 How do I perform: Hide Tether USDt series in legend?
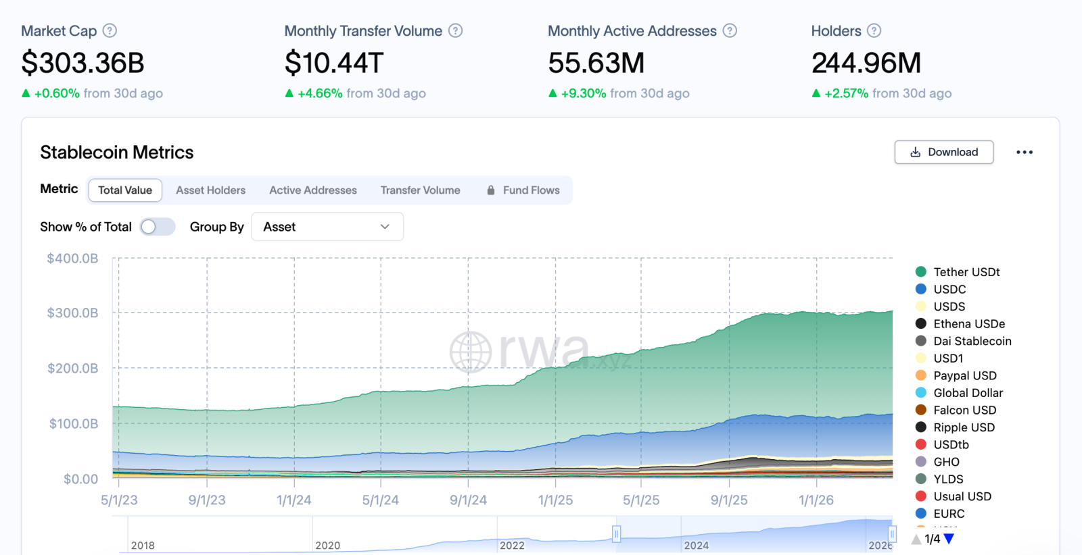click(966, 272)
